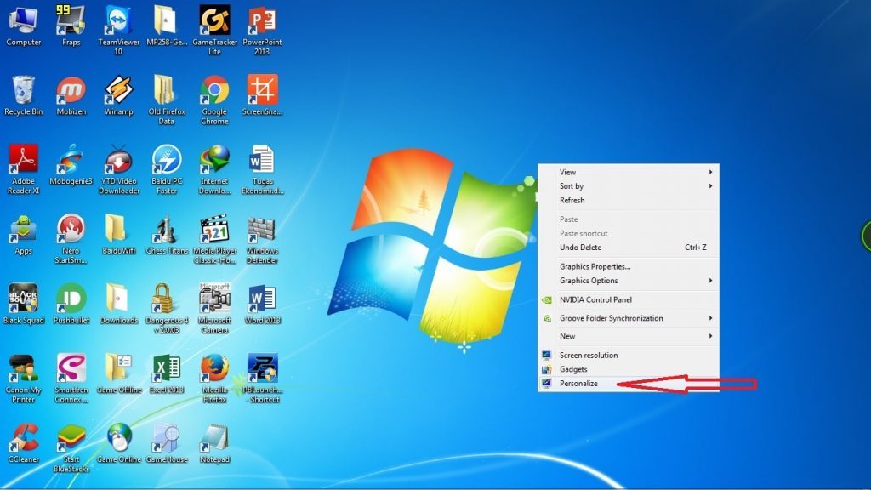Screen dimensions: 871x490
Task: Click the Game Online icon
Action: tap(118, 438)
